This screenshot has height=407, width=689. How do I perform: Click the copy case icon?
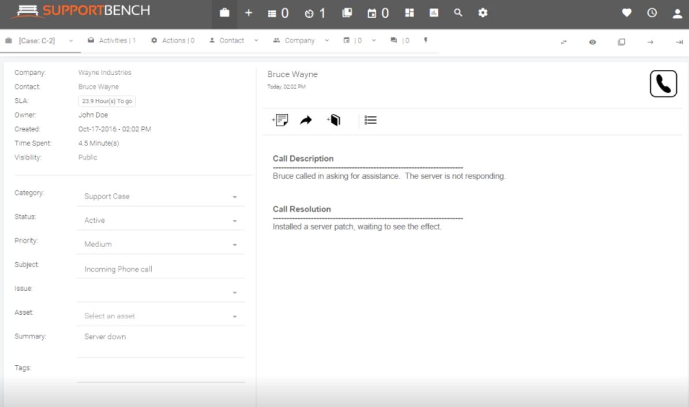tap(621, 42)
